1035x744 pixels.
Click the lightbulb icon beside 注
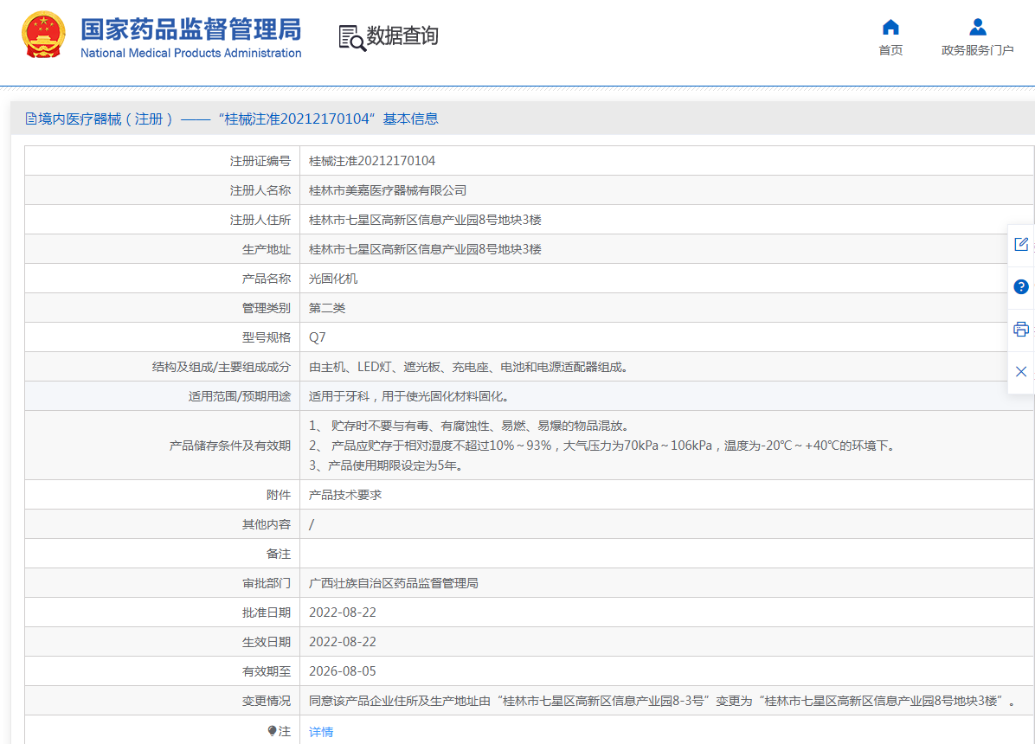coord(273,731)
